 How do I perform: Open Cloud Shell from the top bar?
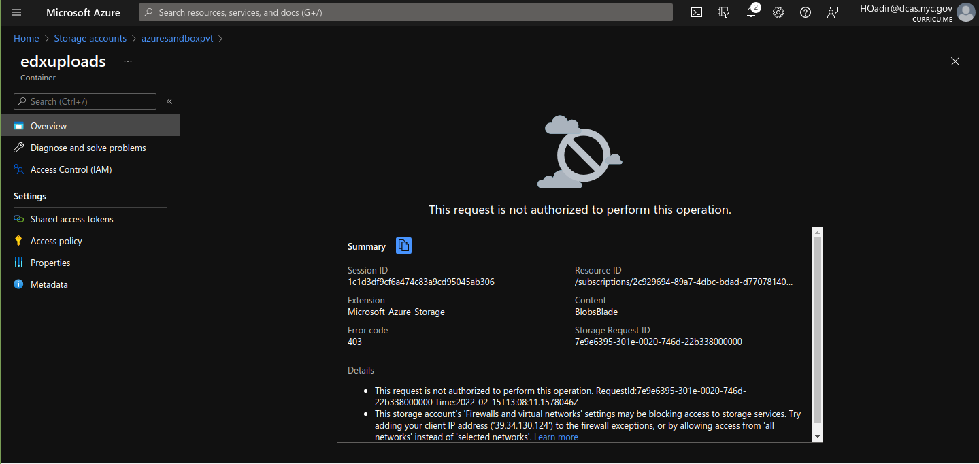[x=697, y=12]
